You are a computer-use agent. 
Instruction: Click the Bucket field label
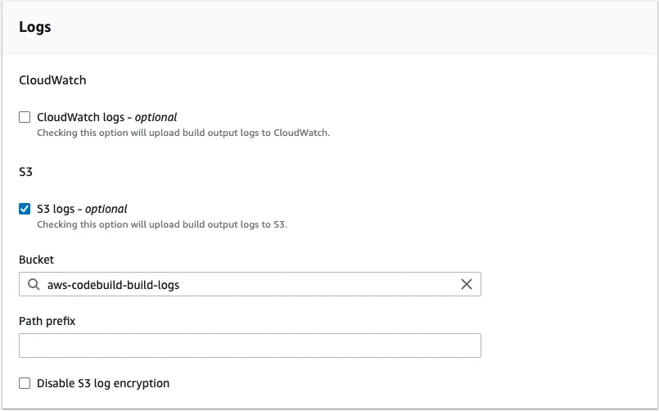coord(36,260)
